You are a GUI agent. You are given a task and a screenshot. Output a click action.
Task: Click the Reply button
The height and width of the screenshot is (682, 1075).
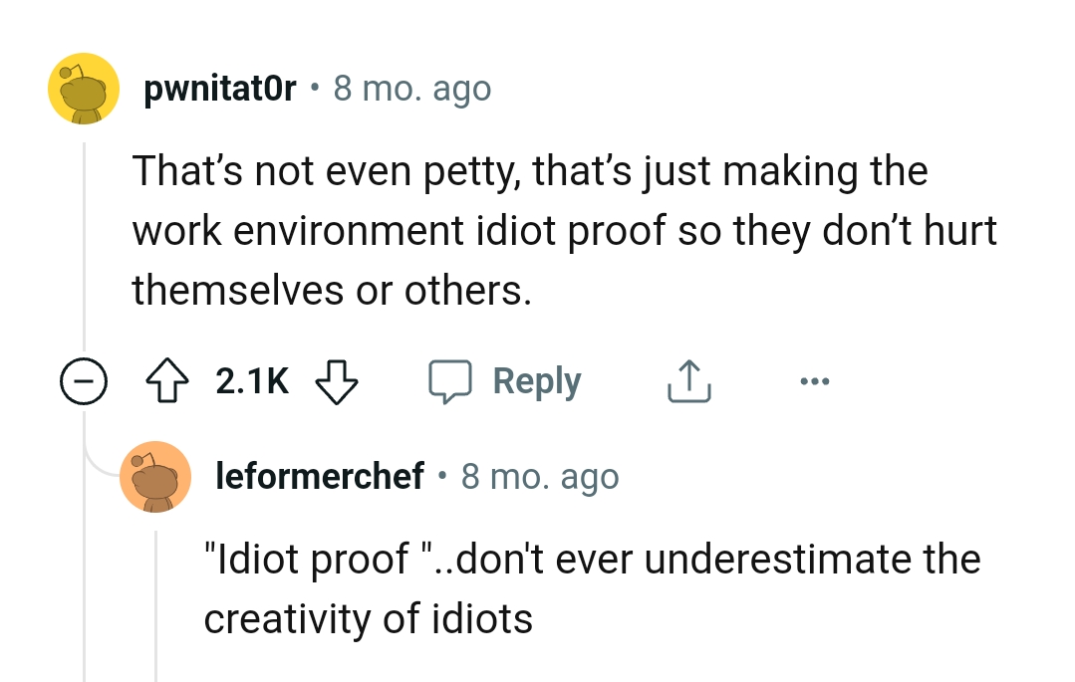coord(537,380)
